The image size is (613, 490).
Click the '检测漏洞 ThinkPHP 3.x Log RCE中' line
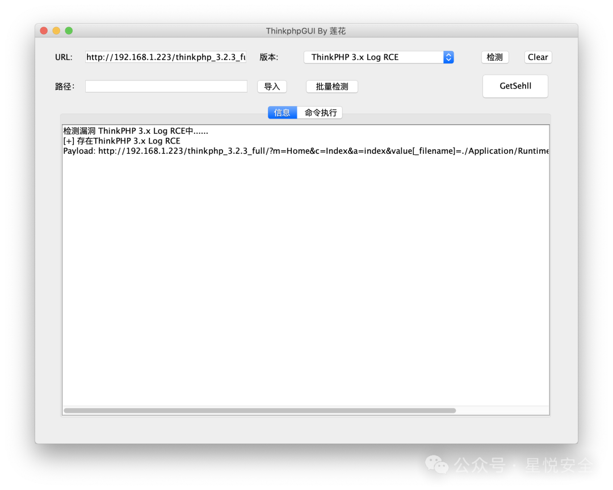136,131
